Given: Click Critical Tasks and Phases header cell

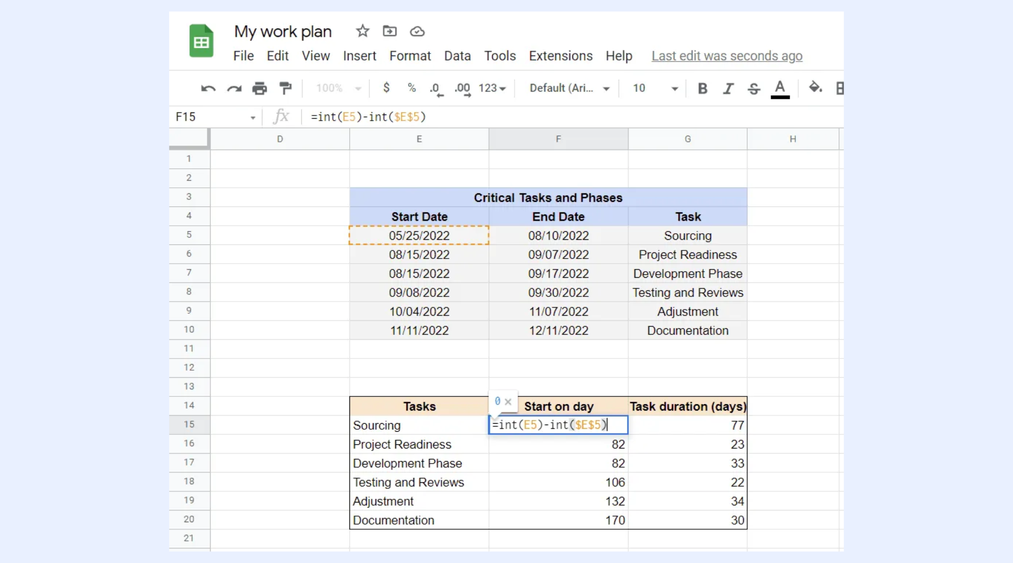Looking at the screenshot, I should pos(548,198).
